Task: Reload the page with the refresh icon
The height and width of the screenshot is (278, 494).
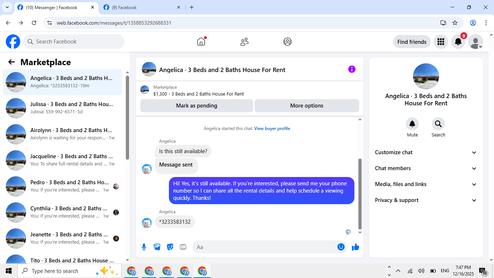Action: (34, 23)
